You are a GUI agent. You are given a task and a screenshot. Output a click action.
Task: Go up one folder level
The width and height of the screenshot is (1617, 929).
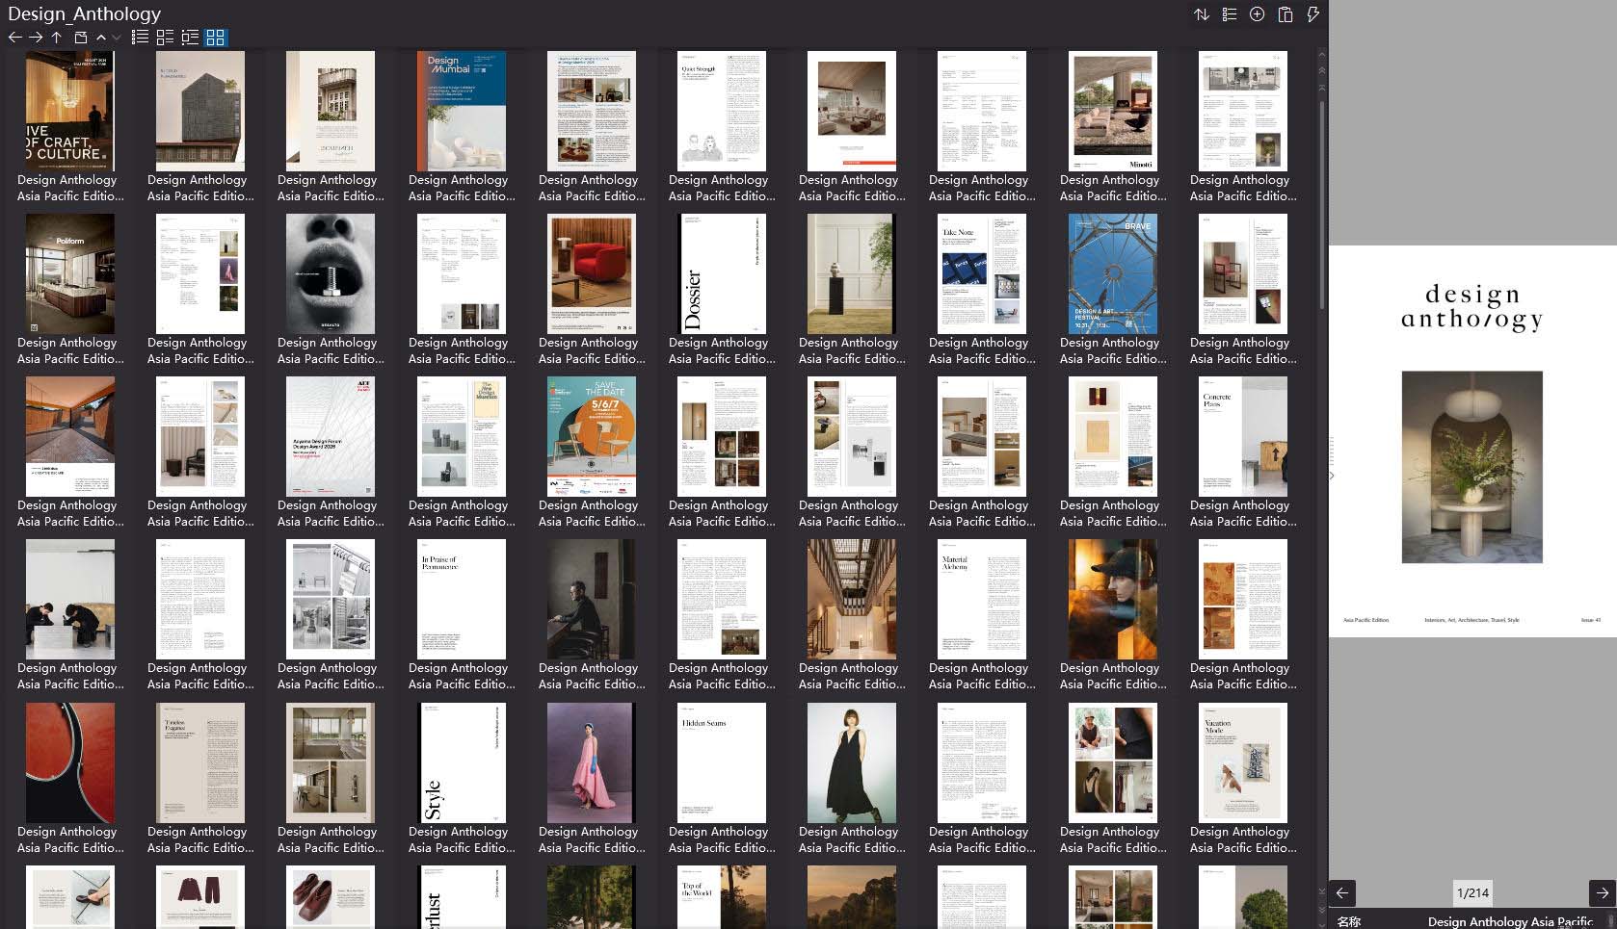tap(56, 37)
